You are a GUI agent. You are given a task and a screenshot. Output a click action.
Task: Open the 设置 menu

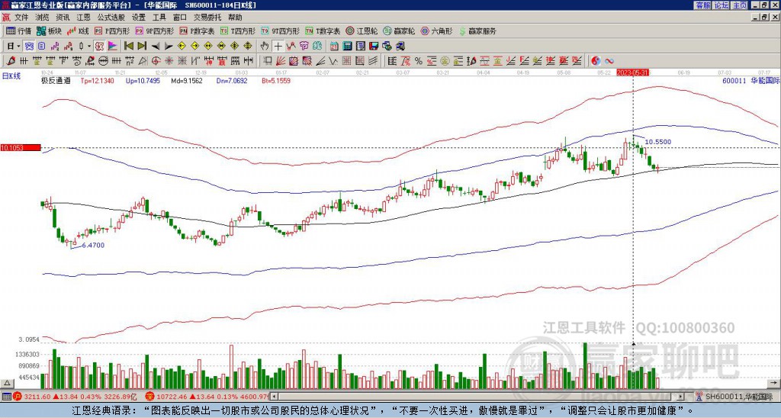[139, 18]
